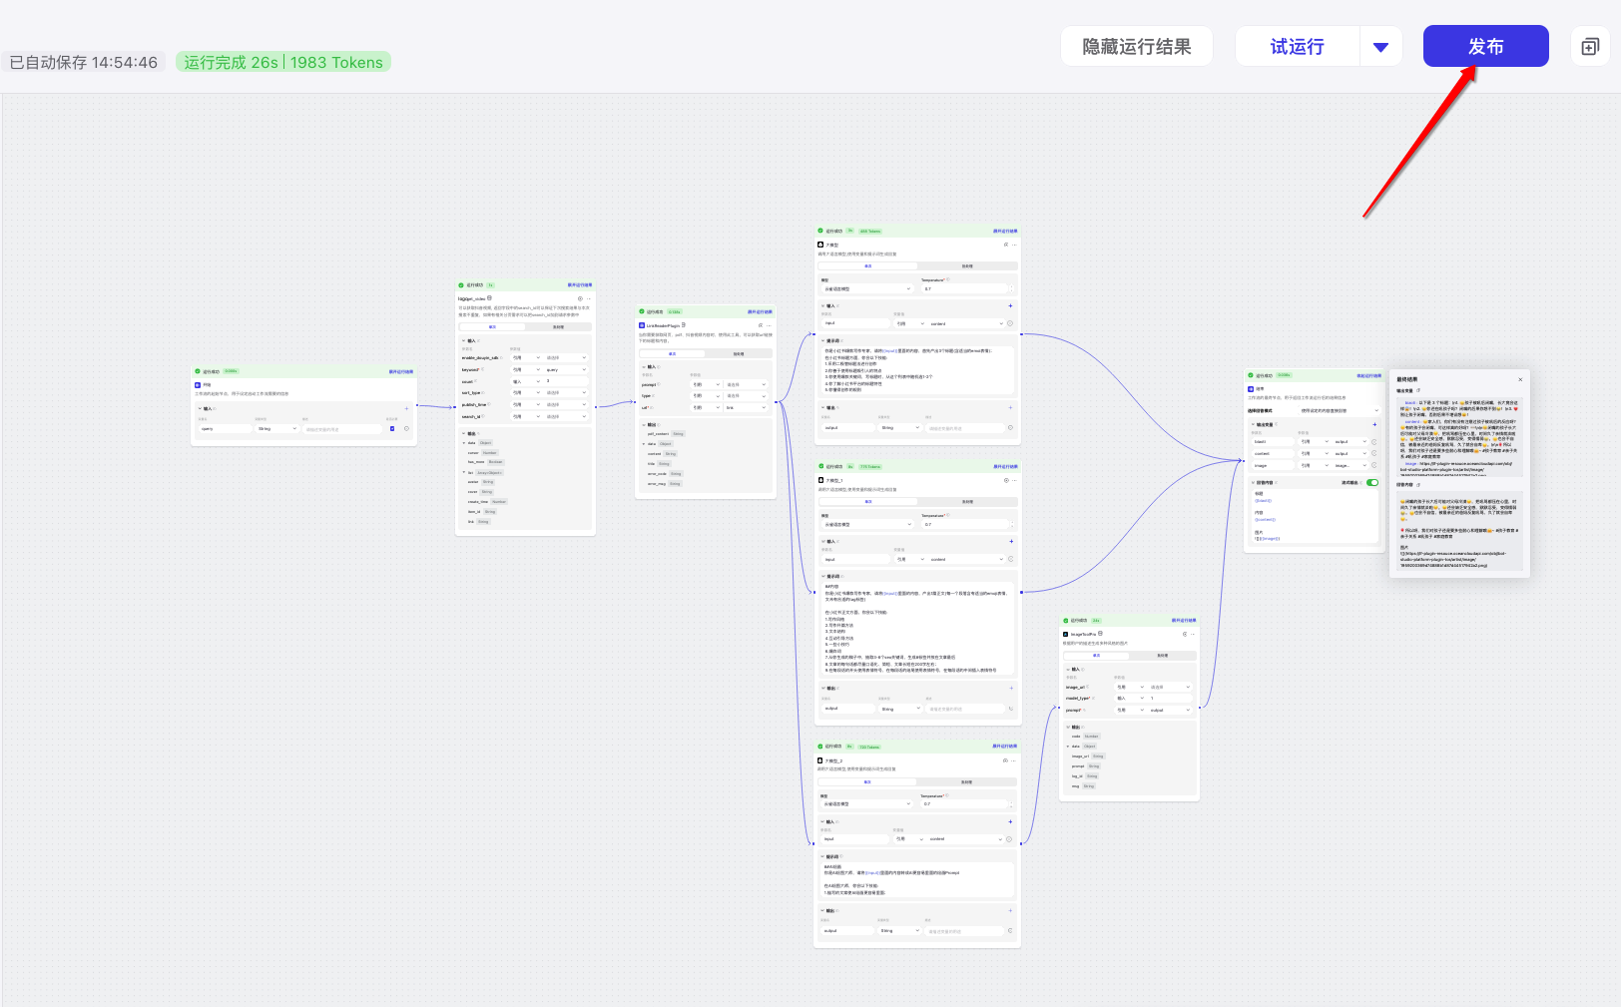Copy 输出变量 using its copy icon
Image resolution: width=1621 pixels, height=1007 pixels.
tap(1418, 390)
